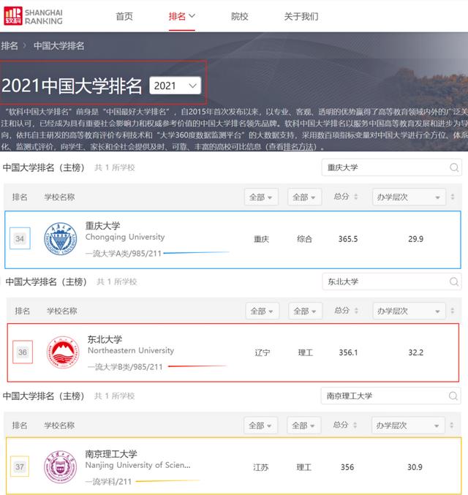Click the Nanjing University of Science emblem
Screen dimensions: 468x495
tap(60, 466)
